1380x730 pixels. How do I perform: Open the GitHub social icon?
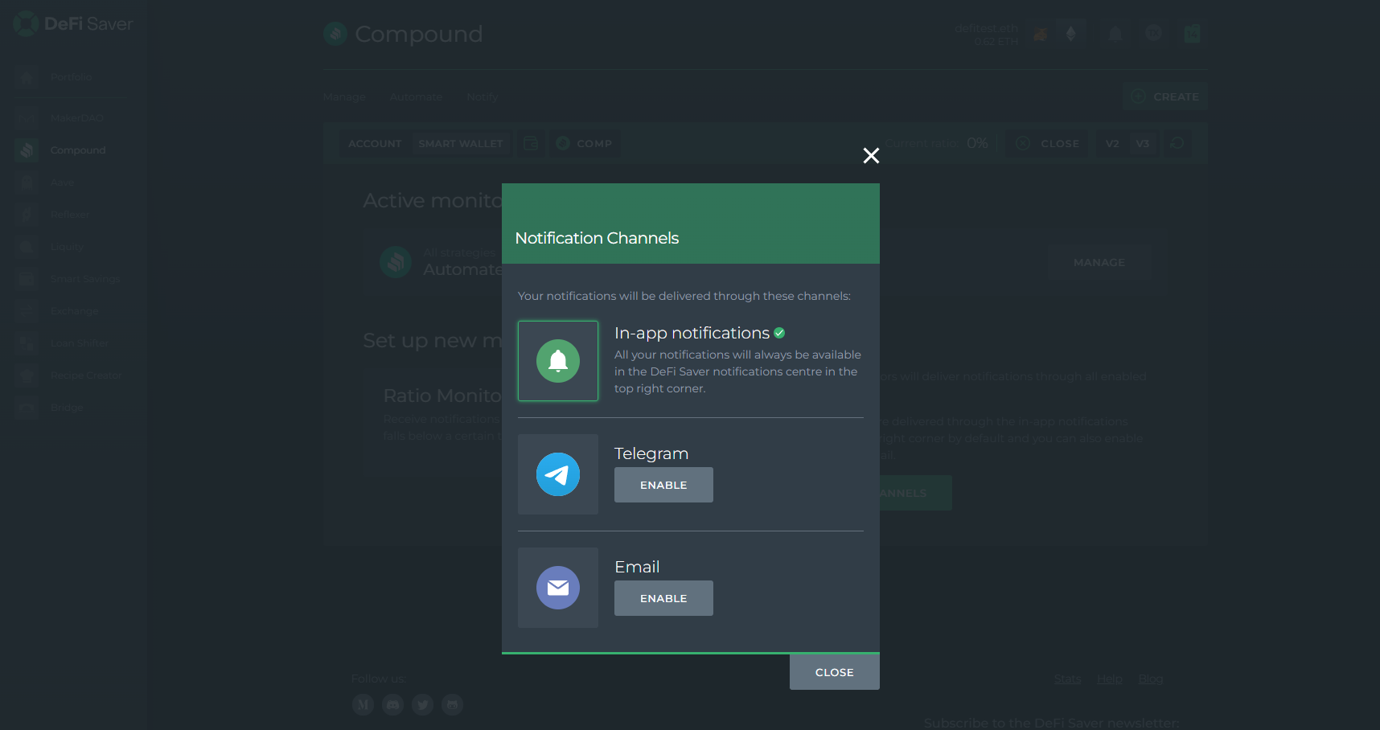tap(453, 704)
